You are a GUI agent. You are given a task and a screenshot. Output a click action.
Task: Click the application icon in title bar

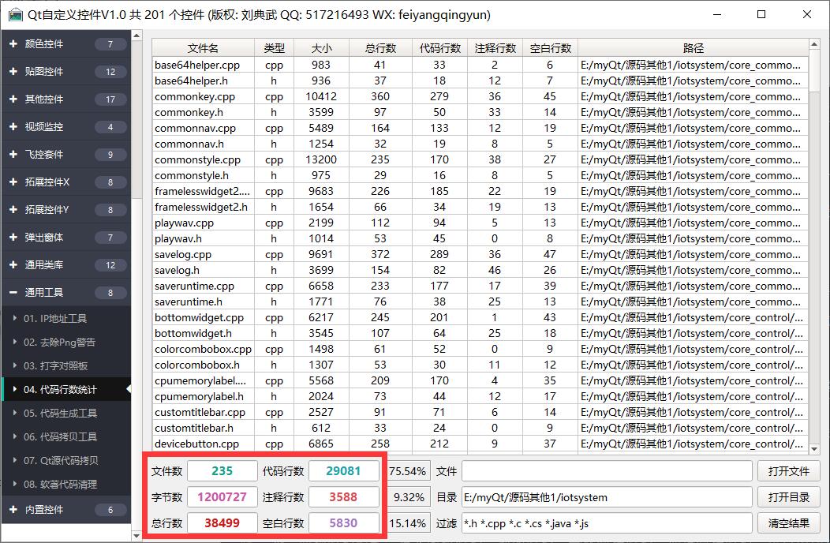15,14
